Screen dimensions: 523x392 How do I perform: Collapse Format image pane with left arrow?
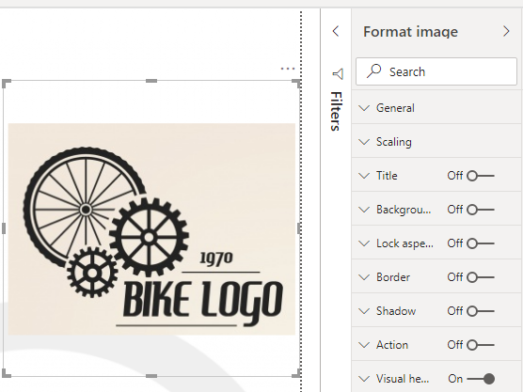click(336, 31)
